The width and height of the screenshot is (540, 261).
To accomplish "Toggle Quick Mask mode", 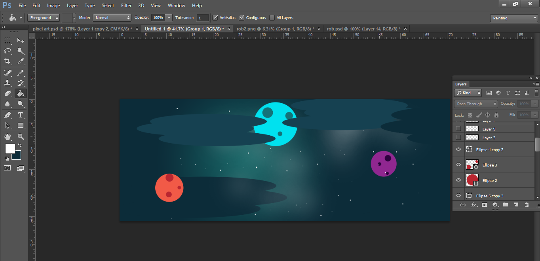I will pos(8,168).
